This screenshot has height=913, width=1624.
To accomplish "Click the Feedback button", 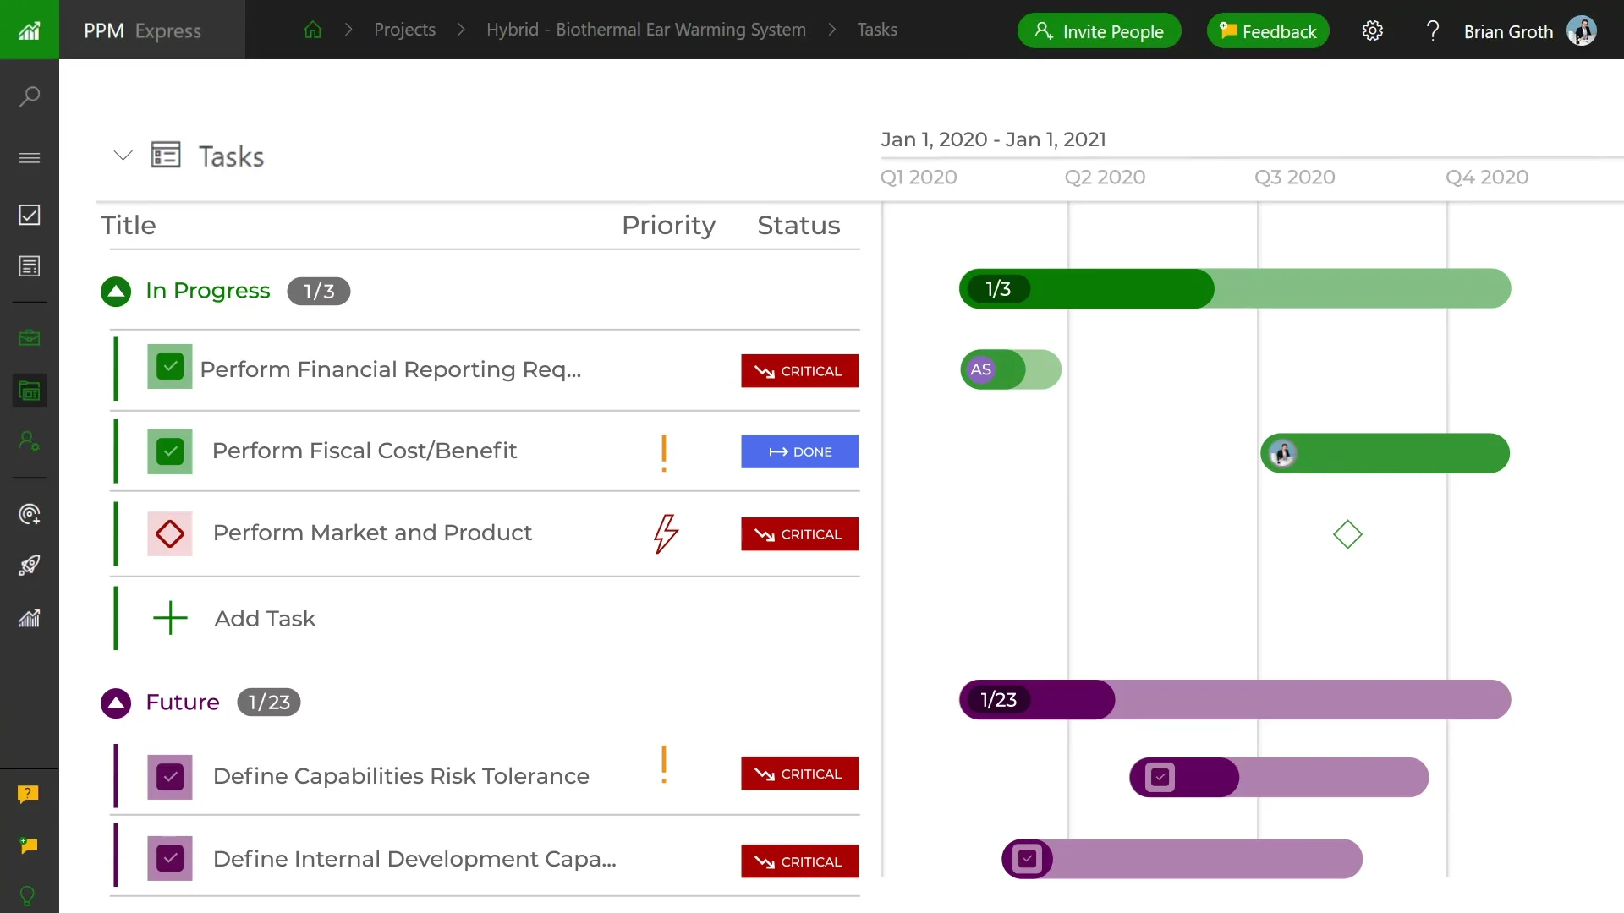I will [x=1267, y=31].
